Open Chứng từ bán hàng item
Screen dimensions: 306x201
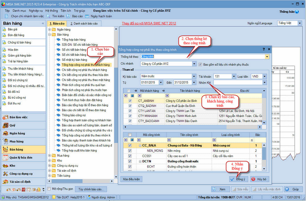pyautogui.click(x=19, y=42)
